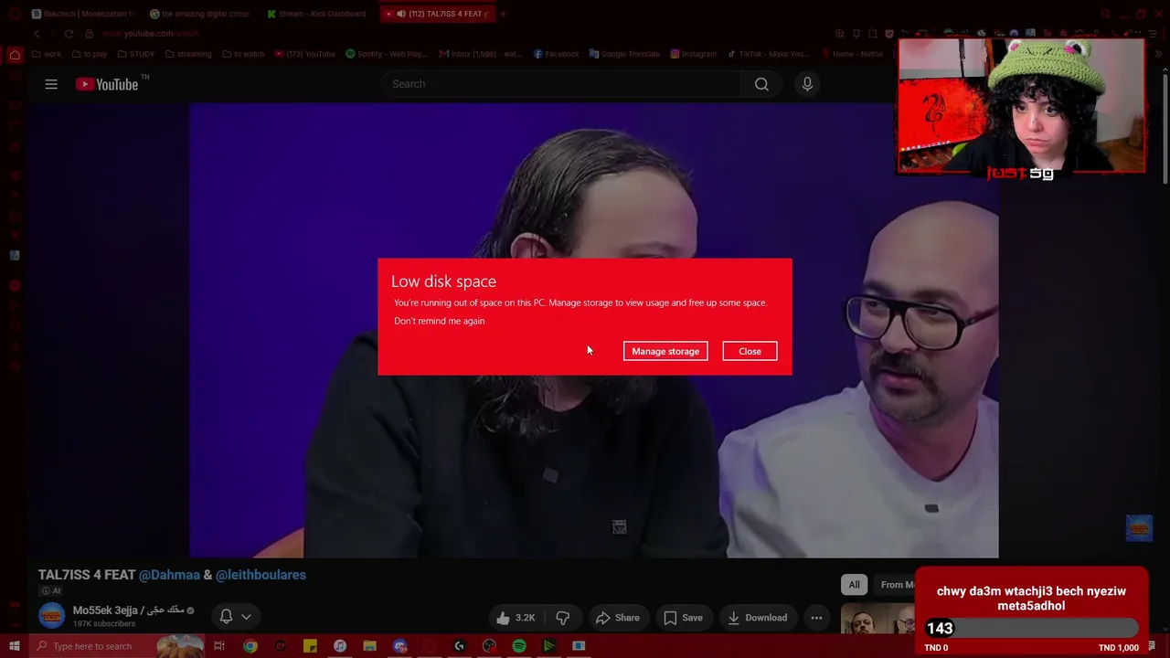Click the YouTube search magnifier button
The height and width of the screenshot is (658, 1170).
[x=761, y=84]
